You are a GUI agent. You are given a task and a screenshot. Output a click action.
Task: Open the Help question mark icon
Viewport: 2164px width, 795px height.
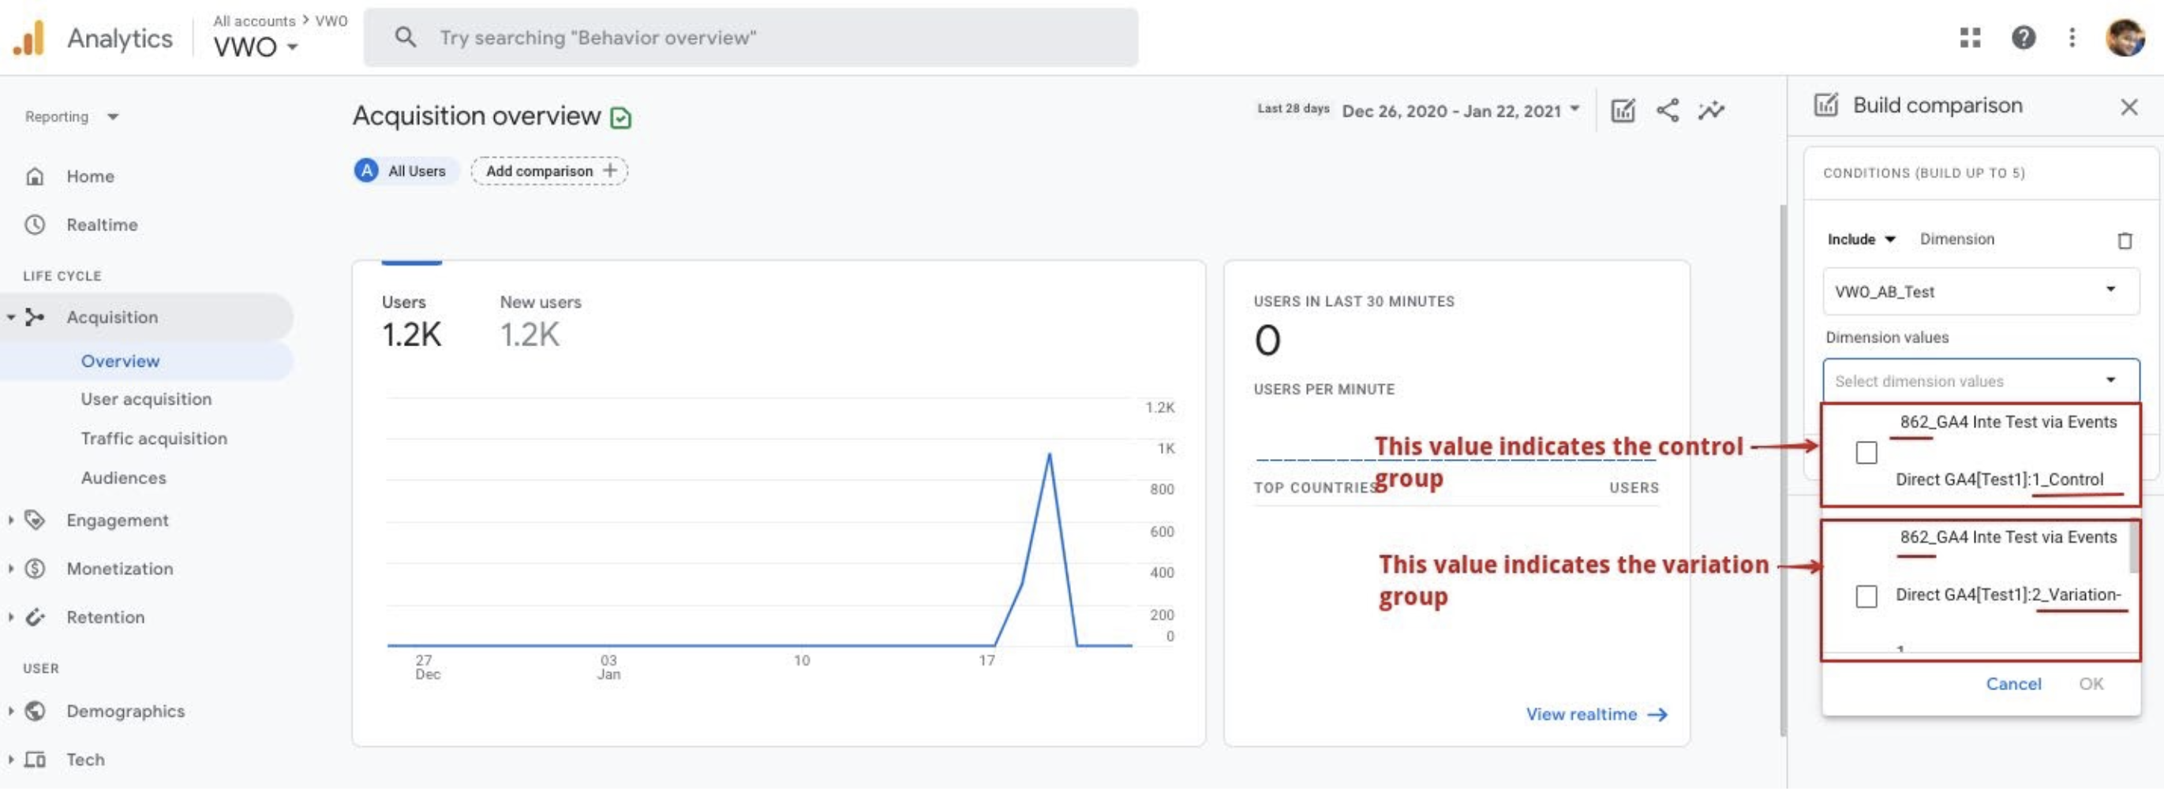2023,37
